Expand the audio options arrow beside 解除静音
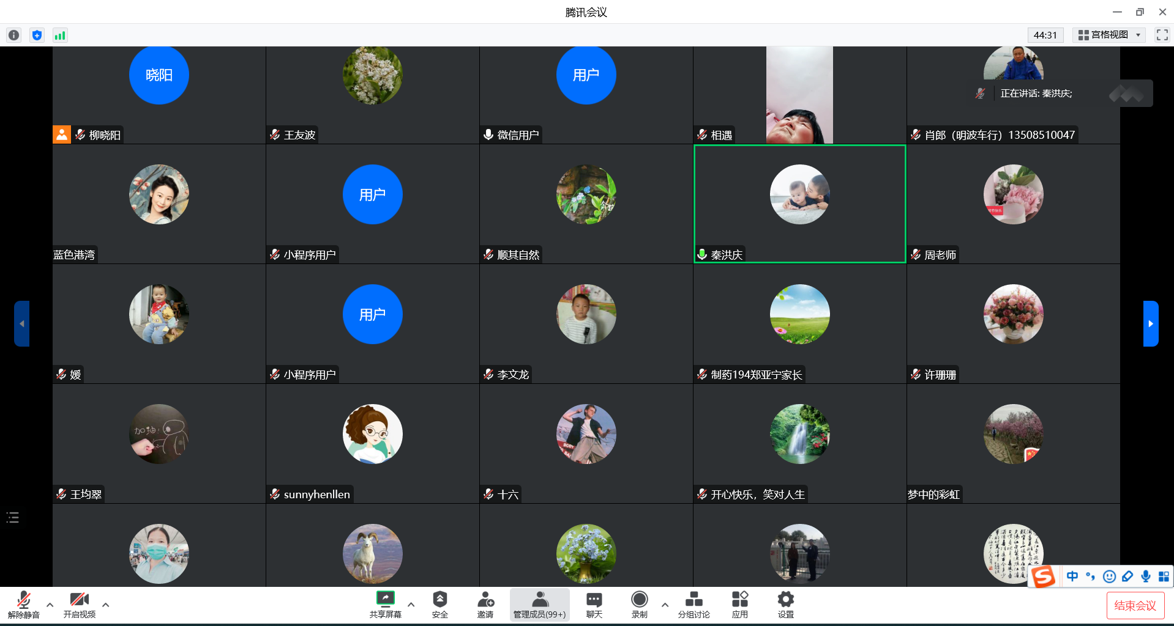The image size is (1174, 626). point(50,605)
